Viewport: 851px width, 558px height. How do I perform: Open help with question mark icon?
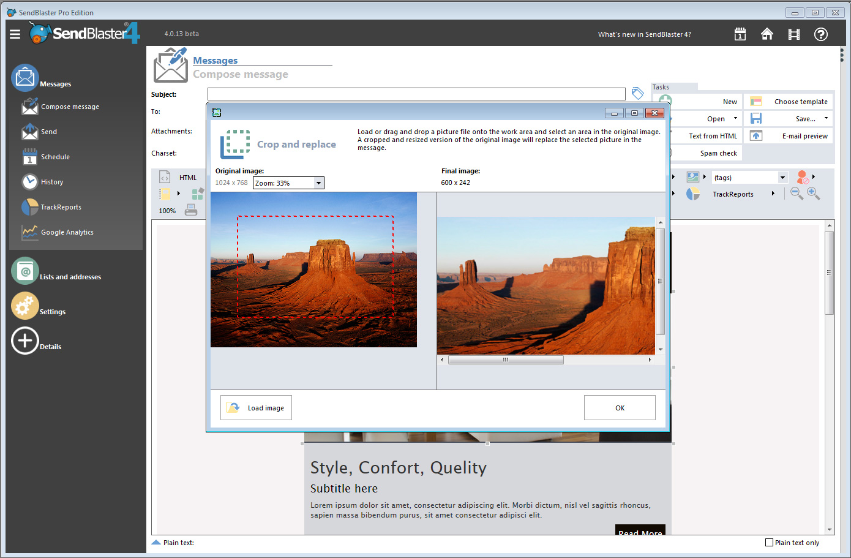[x=820, y=34]
